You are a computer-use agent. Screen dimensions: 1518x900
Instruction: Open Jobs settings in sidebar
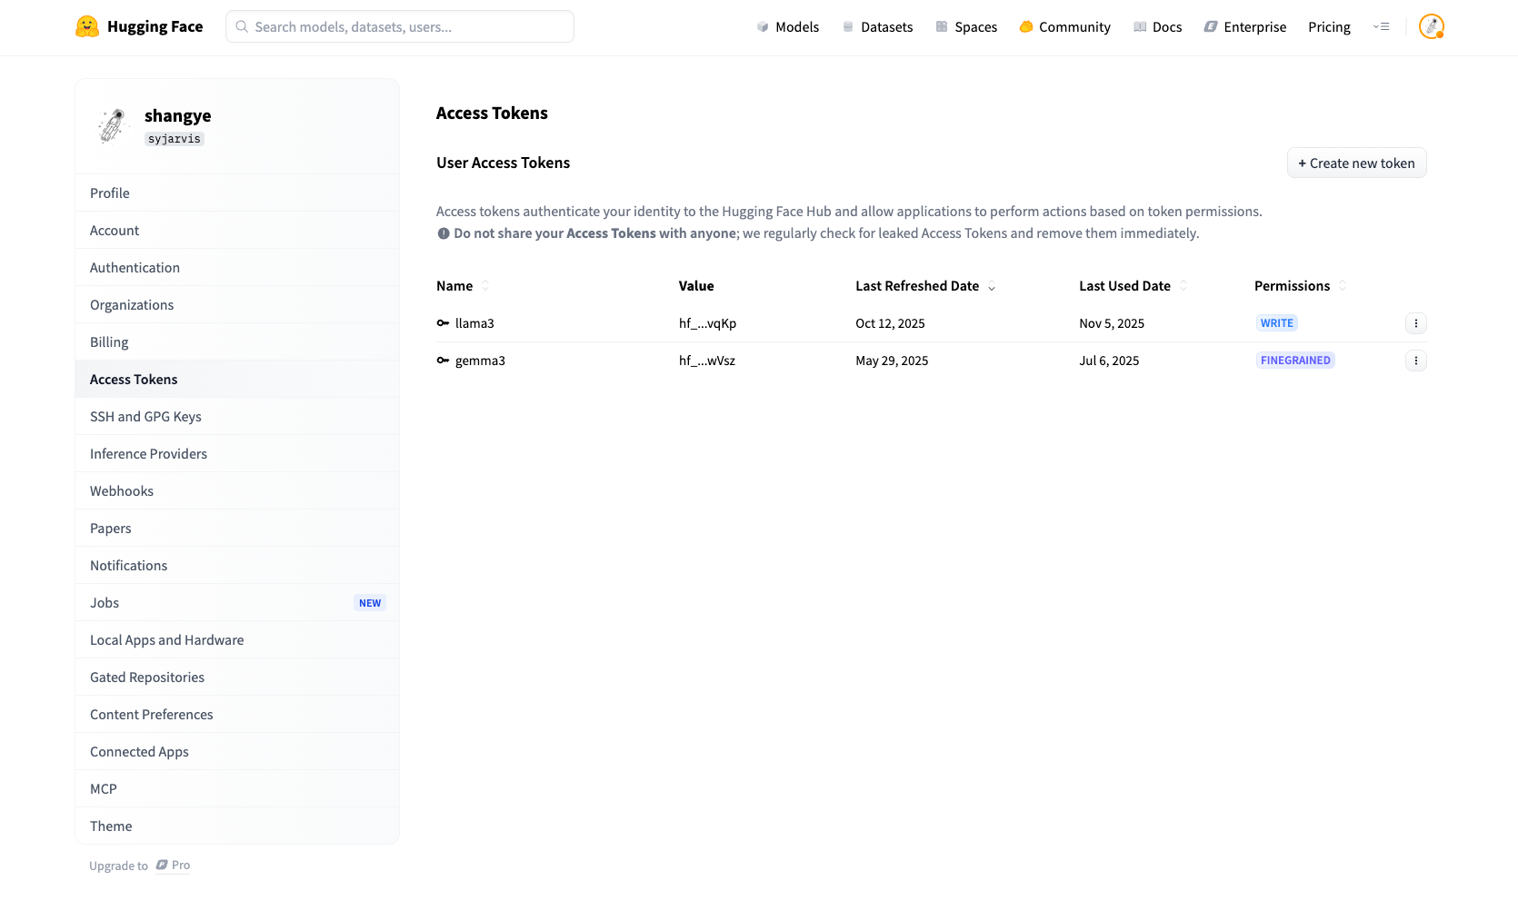point(237,603)
